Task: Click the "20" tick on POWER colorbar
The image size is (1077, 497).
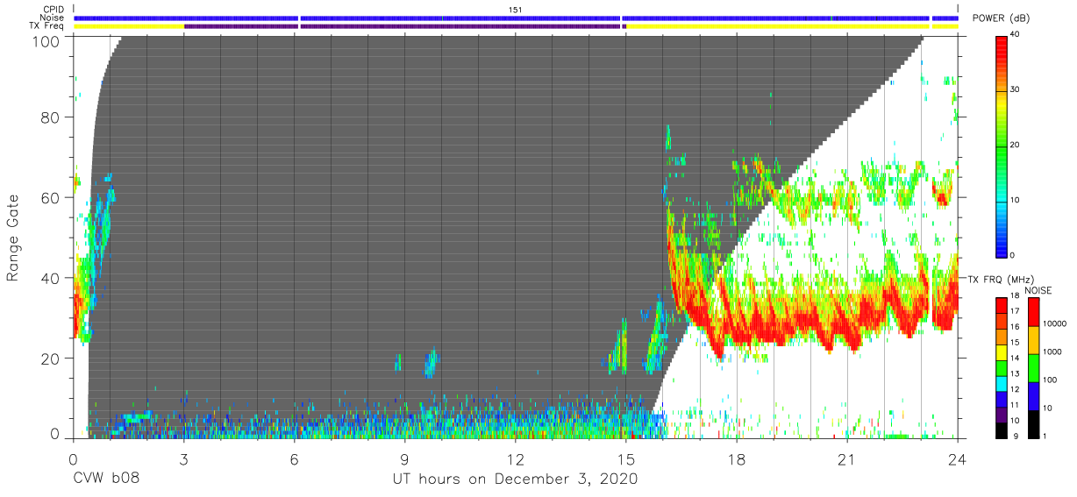Action: [1016, 145]
